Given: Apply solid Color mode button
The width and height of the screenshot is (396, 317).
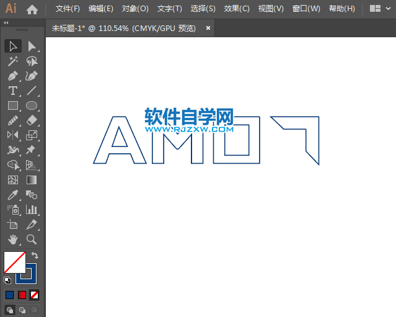Looking at the screenshot, I should (9, 295).
